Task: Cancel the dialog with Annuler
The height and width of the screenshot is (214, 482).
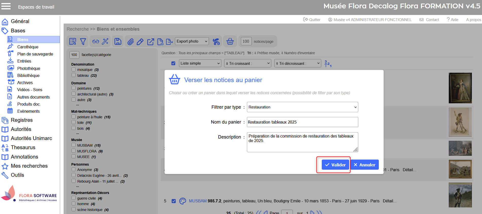Action: pyautogui.click(x=364, y=165)
